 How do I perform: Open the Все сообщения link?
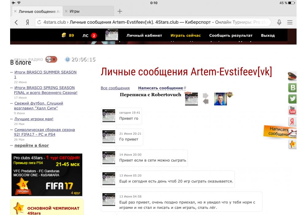pyautogui.click(x=115, y=88)
